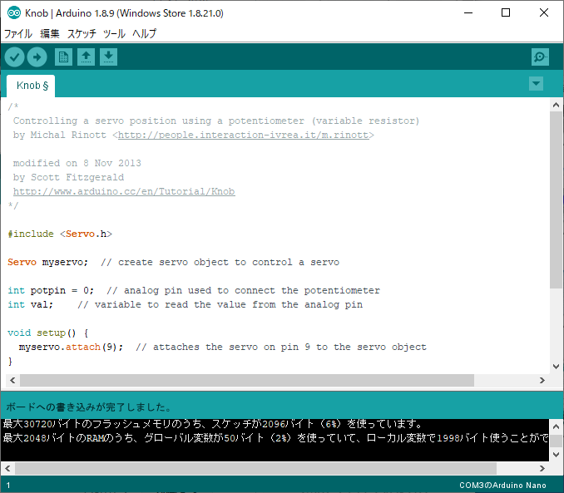Click console vertical scrollbar up arrow

(556, 426)
